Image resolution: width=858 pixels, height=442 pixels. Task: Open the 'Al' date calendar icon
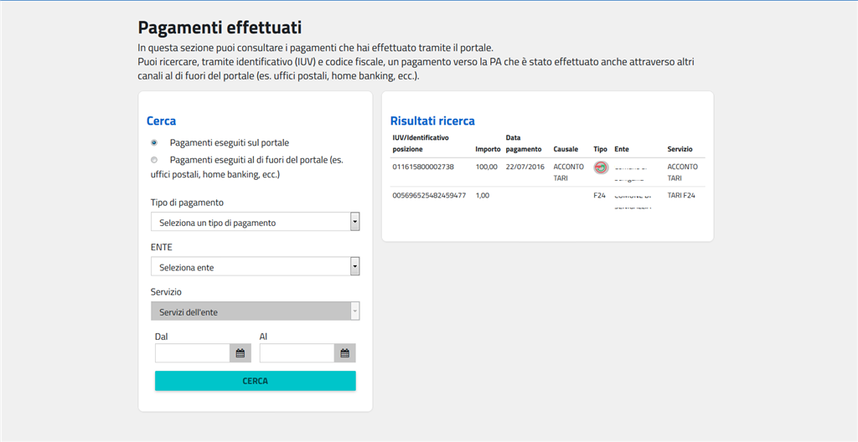(345, 353)
